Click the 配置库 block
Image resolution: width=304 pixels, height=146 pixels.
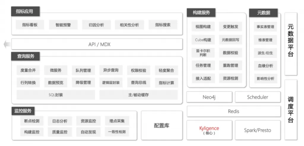pos(162,126)
